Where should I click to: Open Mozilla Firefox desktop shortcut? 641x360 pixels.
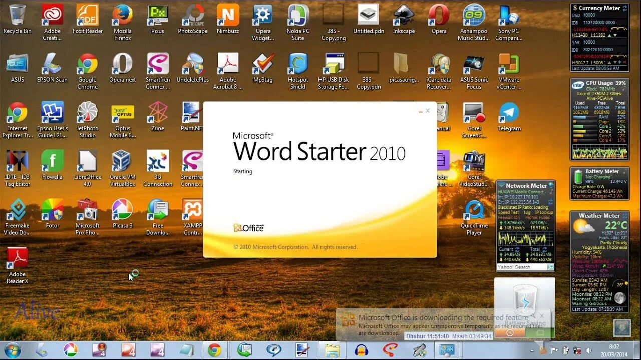(122, 23)
